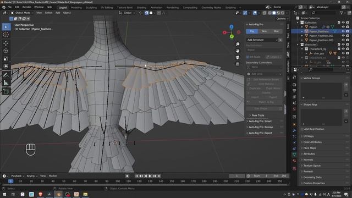Expand Auto-Rig Pro: Remap panel

click(260, 127)
